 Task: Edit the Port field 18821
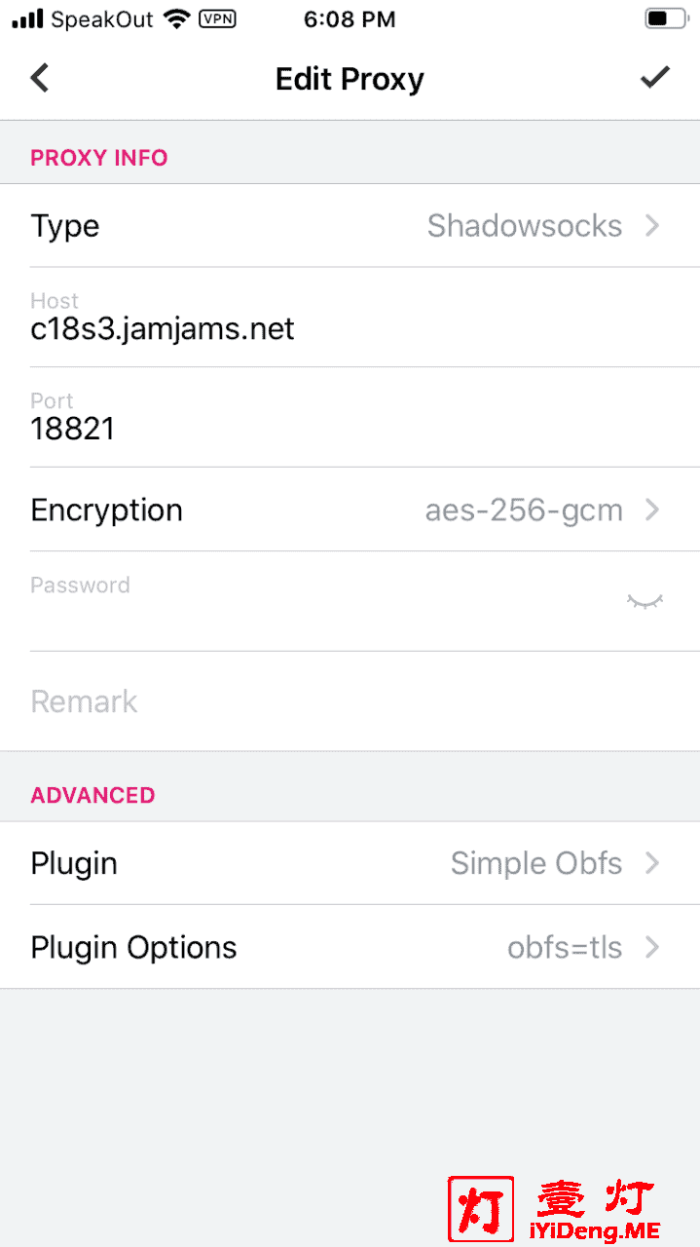(x=350, y=417)
